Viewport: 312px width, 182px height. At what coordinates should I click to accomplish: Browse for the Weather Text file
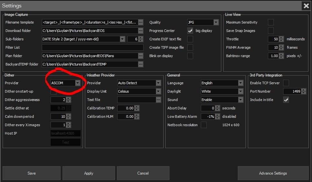click(x=158, y=99)
